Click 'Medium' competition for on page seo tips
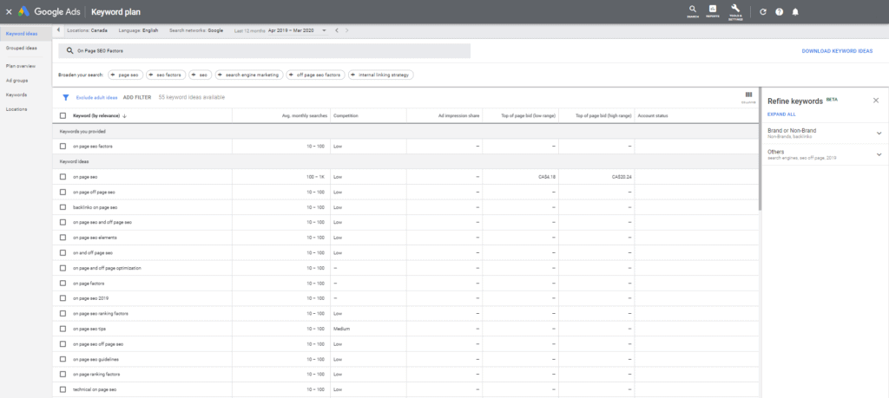 (341, 329)
